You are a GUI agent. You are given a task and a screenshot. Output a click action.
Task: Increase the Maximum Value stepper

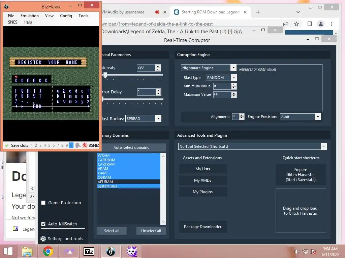(x=234, y=93)
